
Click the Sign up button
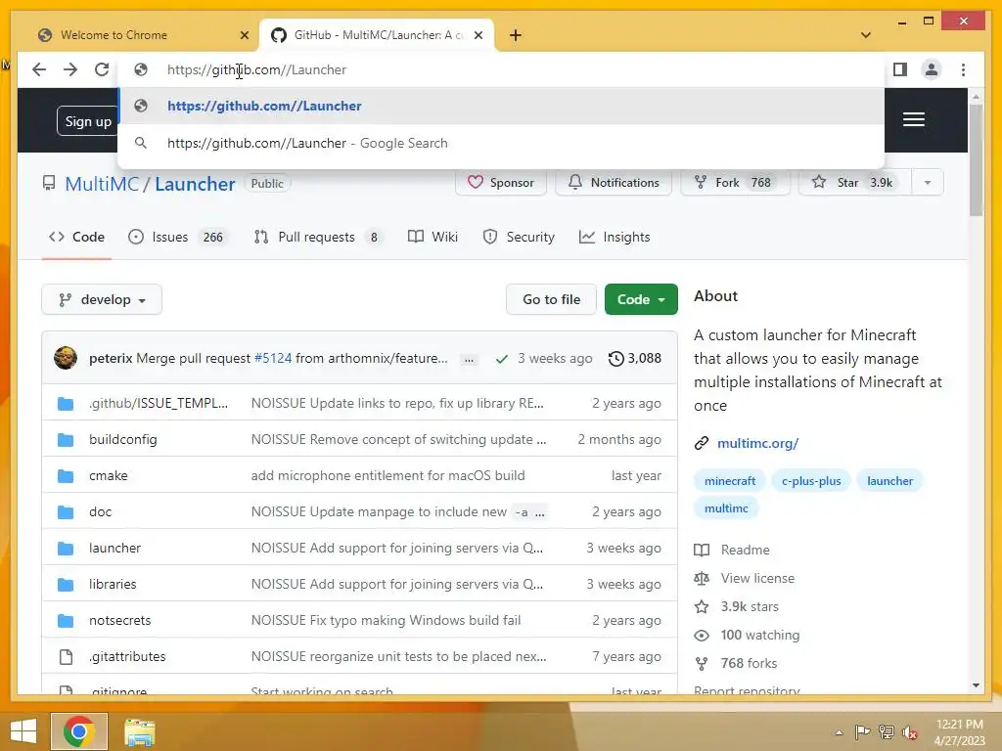click(x=87, y=121)
